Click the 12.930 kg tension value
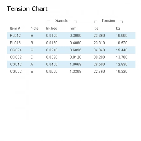This screenshot has height=141, width=141. click(x=122, y=64)
